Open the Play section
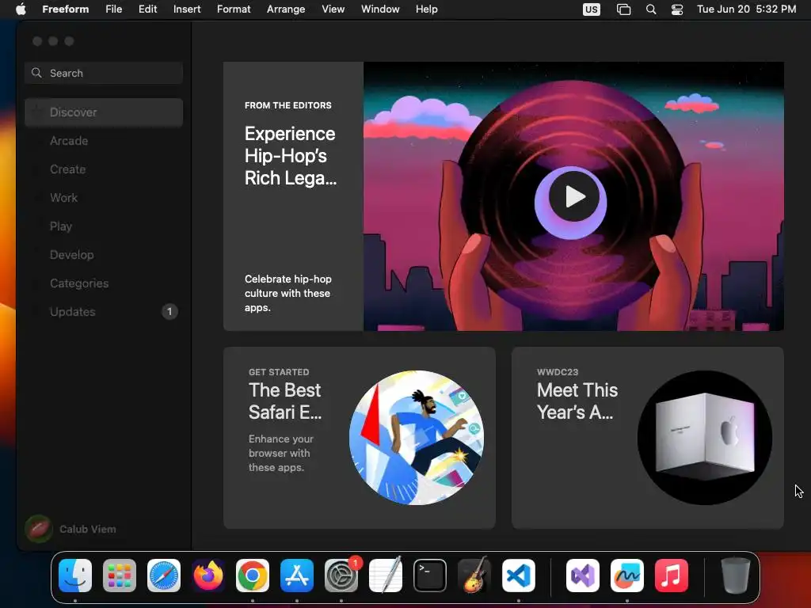This screenshot has height=608, width=811. pos(104,226)
